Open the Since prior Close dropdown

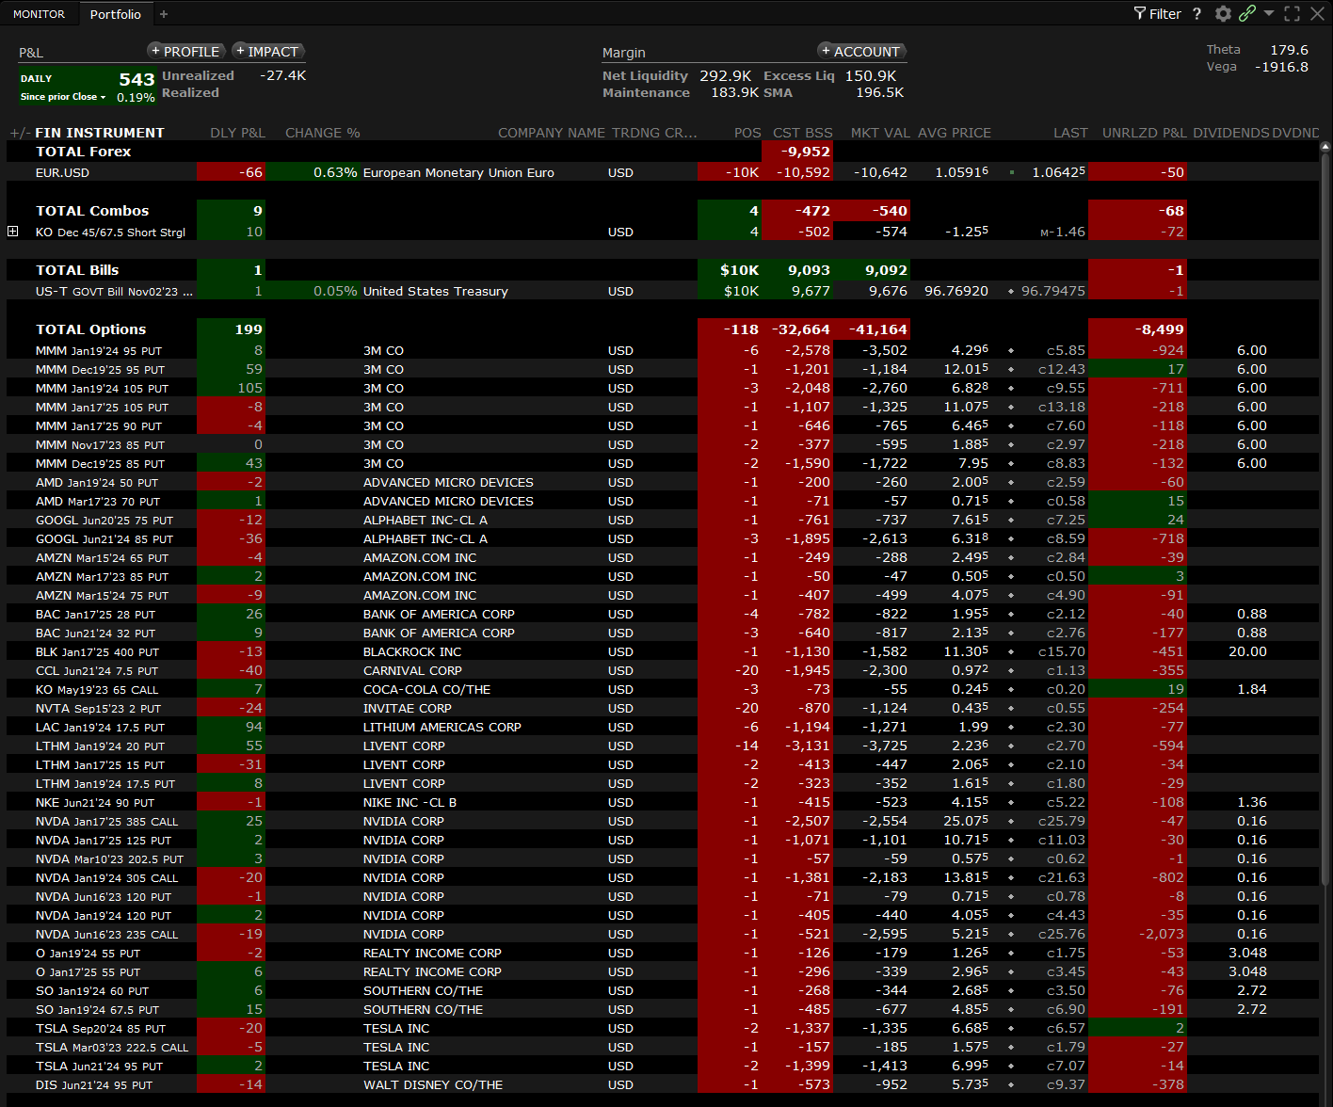(x=63, y=97)
